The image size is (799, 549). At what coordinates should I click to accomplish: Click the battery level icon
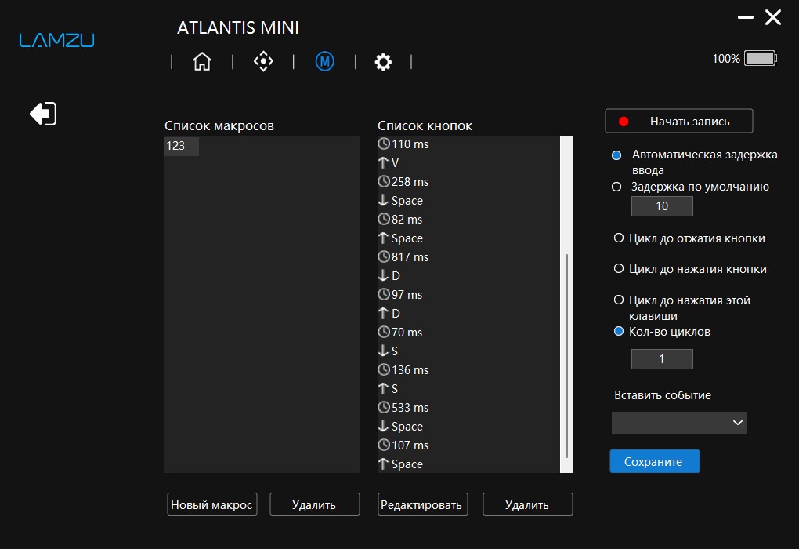(761, 58)
